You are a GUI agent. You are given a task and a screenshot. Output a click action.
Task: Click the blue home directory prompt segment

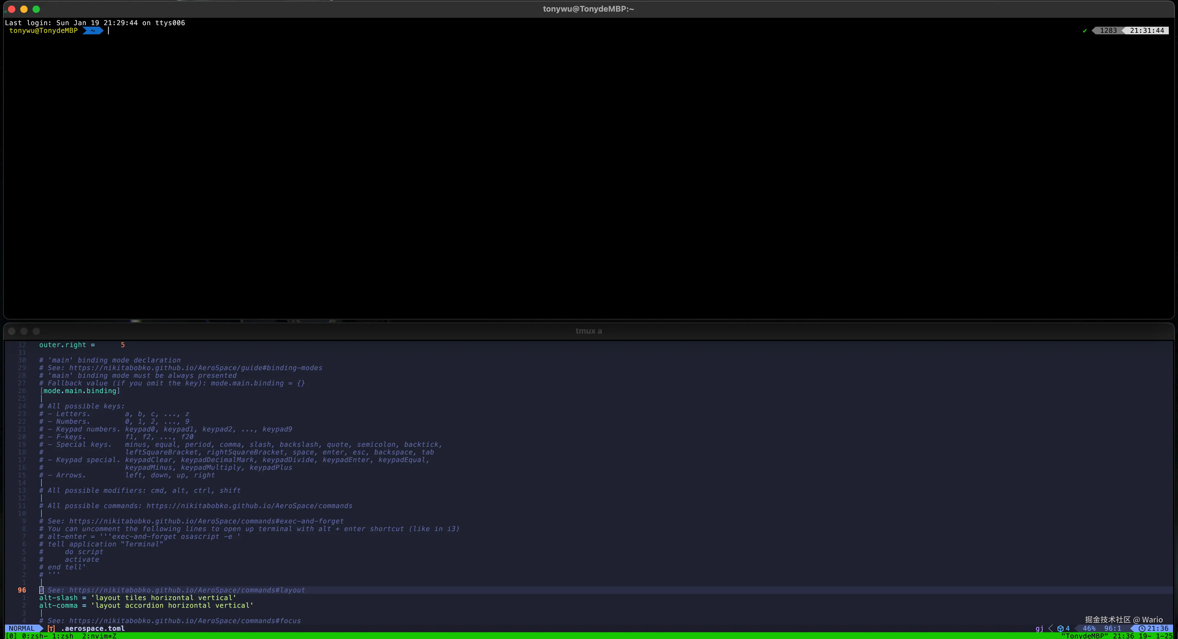(x=93, y=31)
